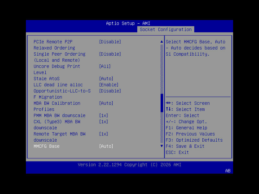Open Uncore Debug Print Level [All] value
Viewport: 259px width, 194px height.
105,66
